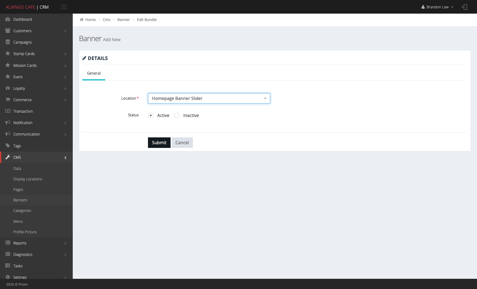Viewport: 477px width, 289px height.
Task: Click the KLIKNGO CAFE CRM logo
Action: click(x=27, y=7)
